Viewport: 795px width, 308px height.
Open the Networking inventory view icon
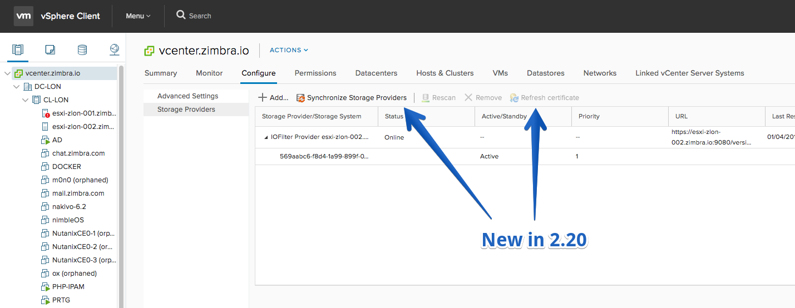[x=115, y=50]
